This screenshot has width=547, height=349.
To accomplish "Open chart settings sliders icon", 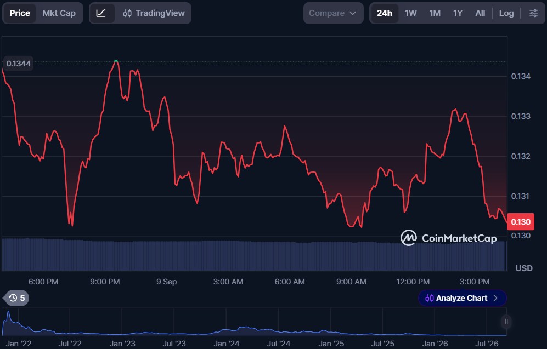I will pyautogui.click(x=533, y=13).
